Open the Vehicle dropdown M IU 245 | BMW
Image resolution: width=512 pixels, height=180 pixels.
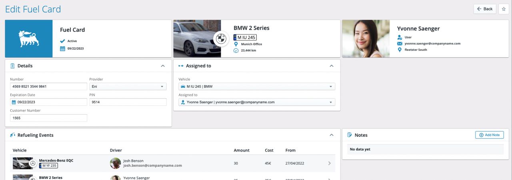coord(257,86)
